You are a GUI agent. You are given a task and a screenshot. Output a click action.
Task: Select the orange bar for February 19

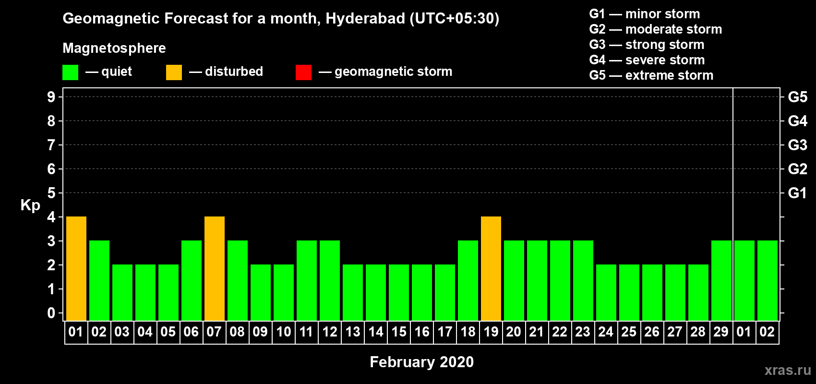[x=491, y=268]
